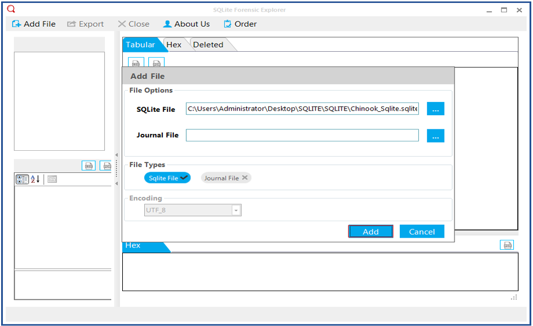This screenshot has width=533, height=326.
Task: Minimize the application window
Action: tap(489, 10)
